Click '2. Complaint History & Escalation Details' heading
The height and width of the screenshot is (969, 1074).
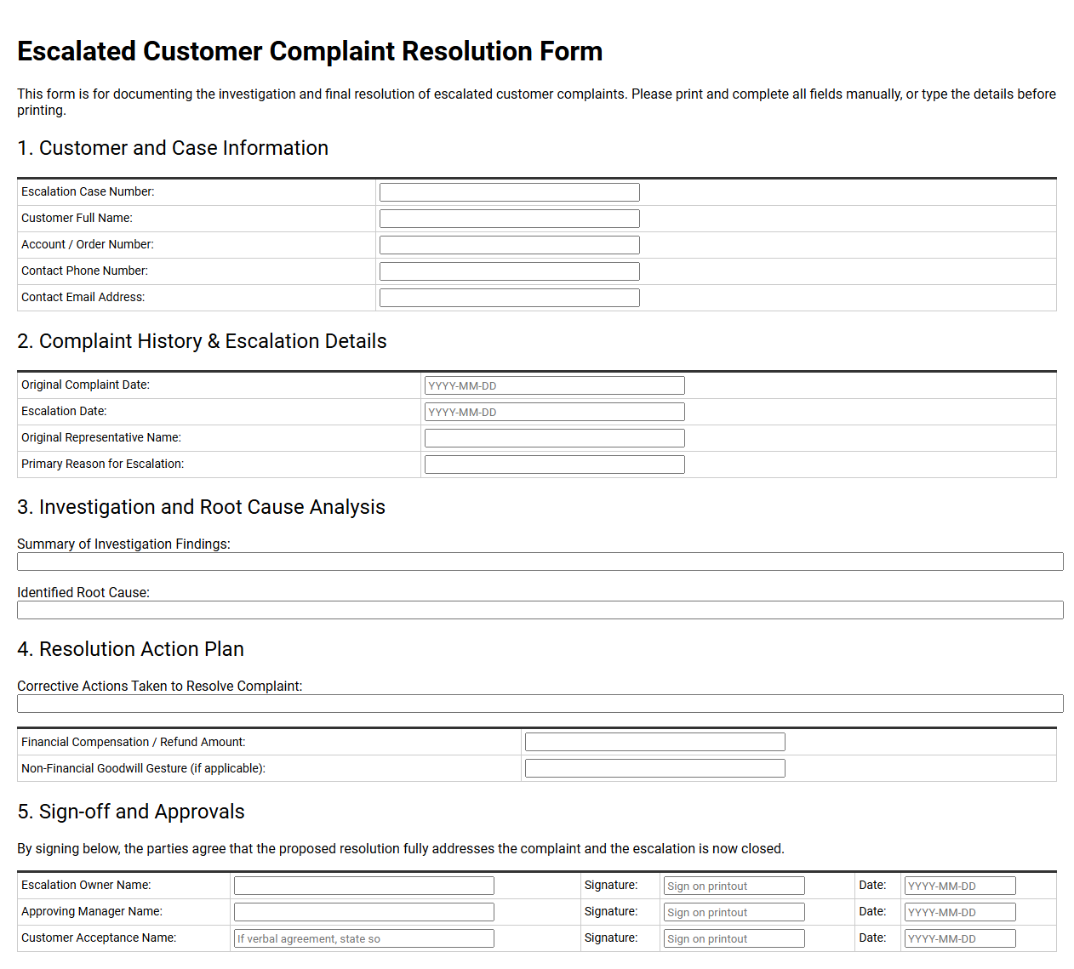(202, 341)
